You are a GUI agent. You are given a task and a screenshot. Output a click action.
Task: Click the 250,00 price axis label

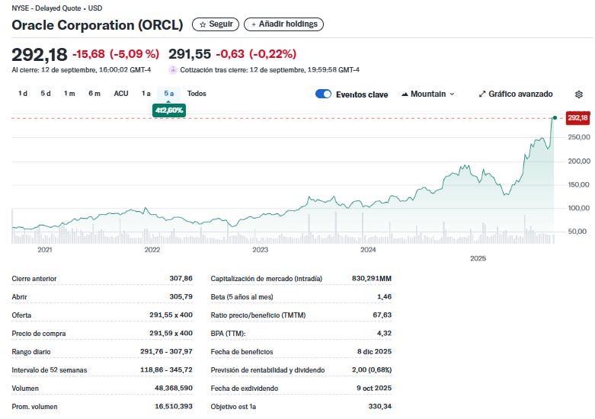[579, 137]
